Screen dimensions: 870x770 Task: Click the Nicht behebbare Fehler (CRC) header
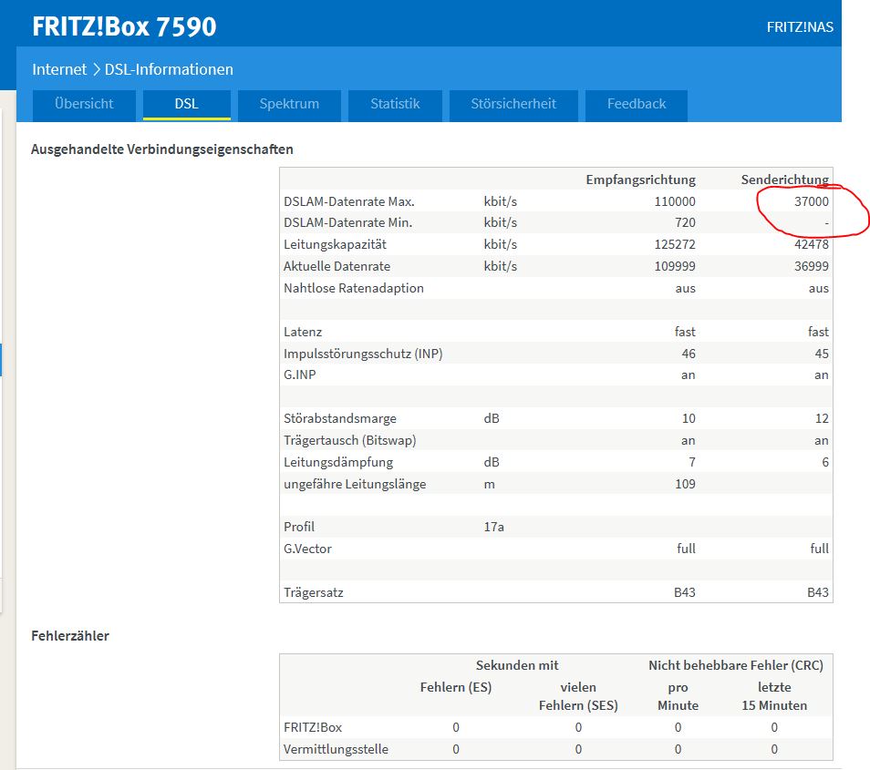pos(736,665)
